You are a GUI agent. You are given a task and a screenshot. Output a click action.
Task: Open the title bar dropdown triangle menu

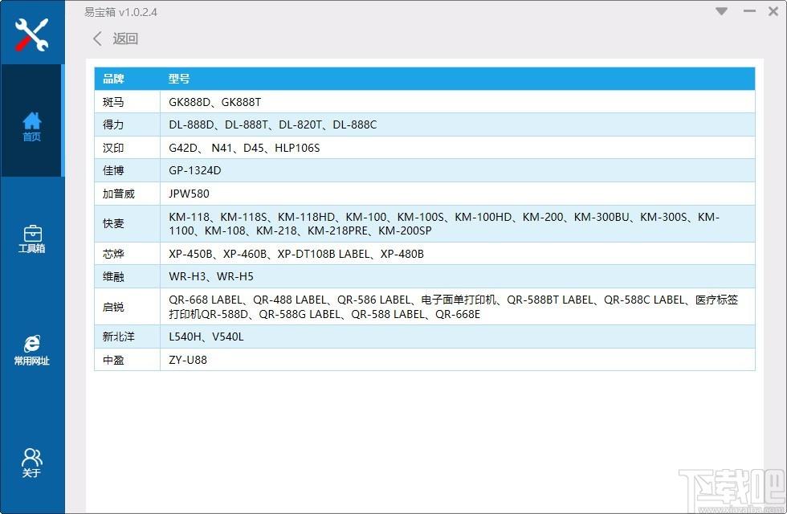click(722, 11)
